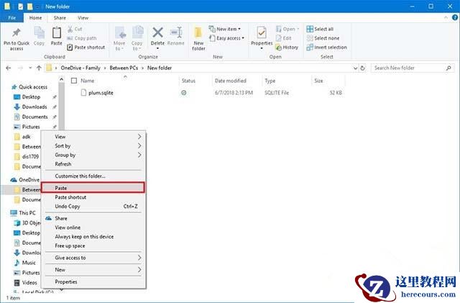Select Always keep on this device
Viewport: 460px width, 303px height.
pos(93,237)
